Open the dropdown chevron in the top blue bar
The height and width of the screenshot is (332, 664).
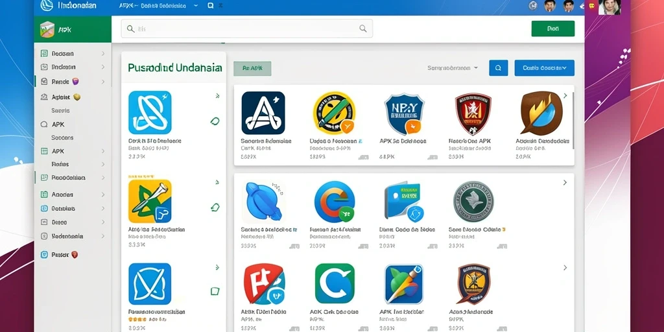[x=195, y=5]
